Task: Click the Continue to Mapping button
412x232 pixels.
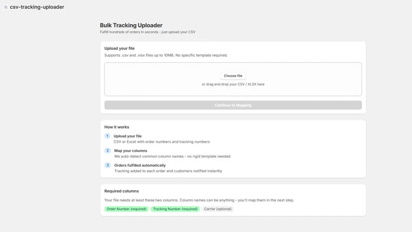Action: point(233,105)
